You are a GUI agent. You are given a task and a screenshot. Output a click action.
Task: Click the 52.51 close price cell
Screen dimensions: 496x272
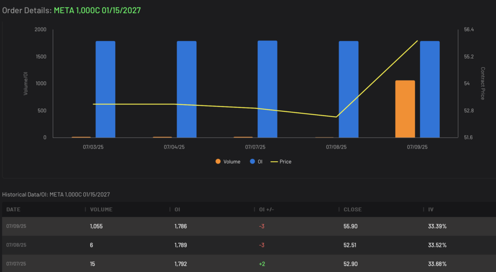click(350, 245)
